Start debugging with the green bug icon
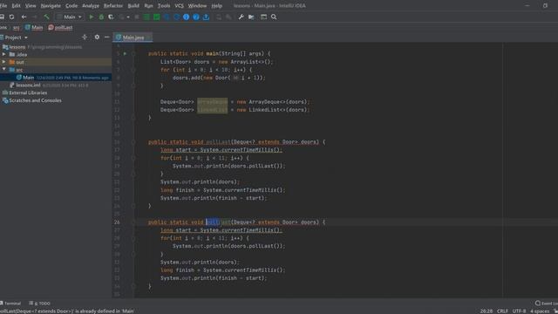Viewport: 558px width, 314px height. (x=101, y=17)
